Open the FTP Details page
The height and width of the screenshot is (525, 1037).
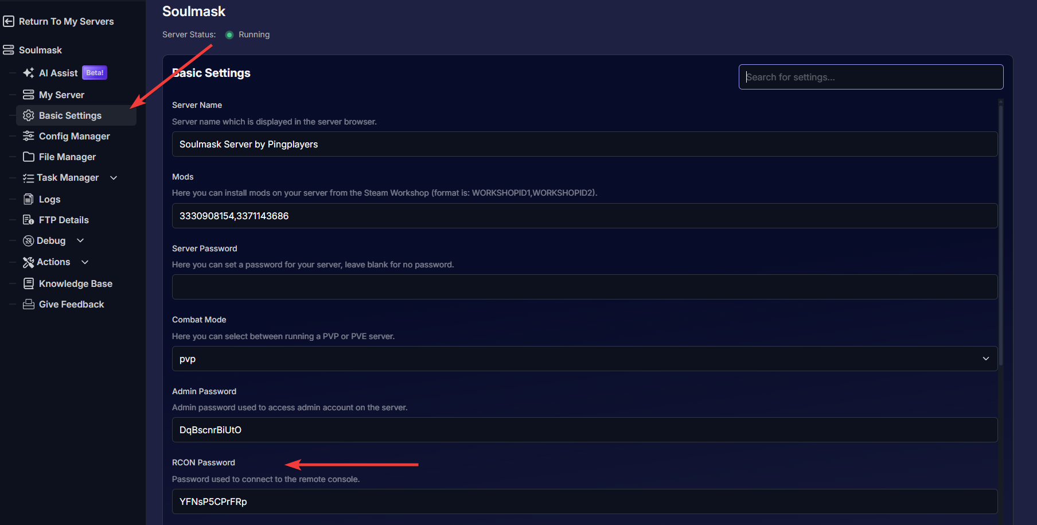click(x=64, y=220)
